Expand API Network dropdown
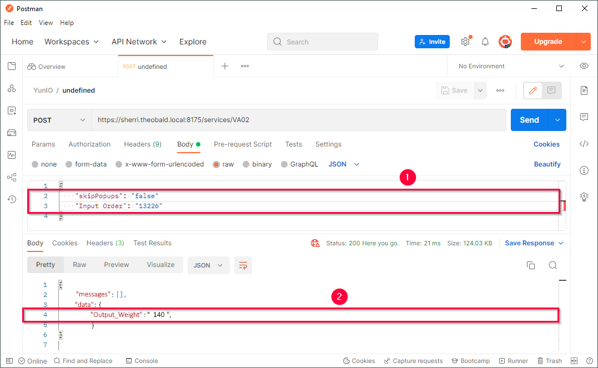 click(139, 42)
